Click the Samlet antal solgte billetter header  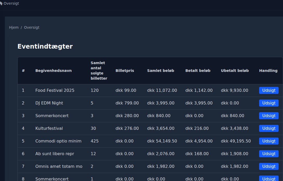point(99,71)
